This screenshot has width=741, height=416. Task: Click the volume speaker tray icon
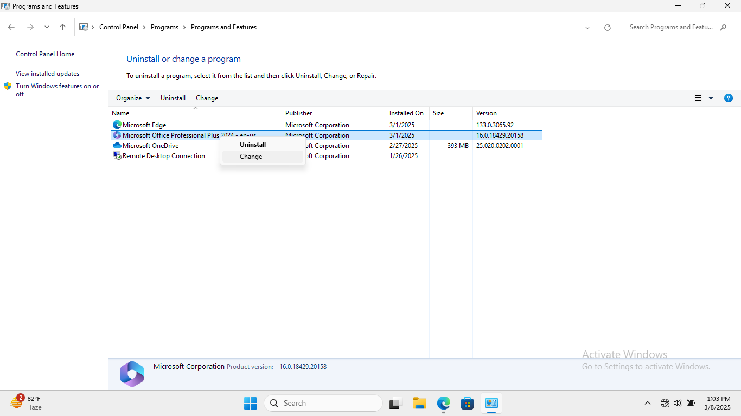tap(677, 403)
